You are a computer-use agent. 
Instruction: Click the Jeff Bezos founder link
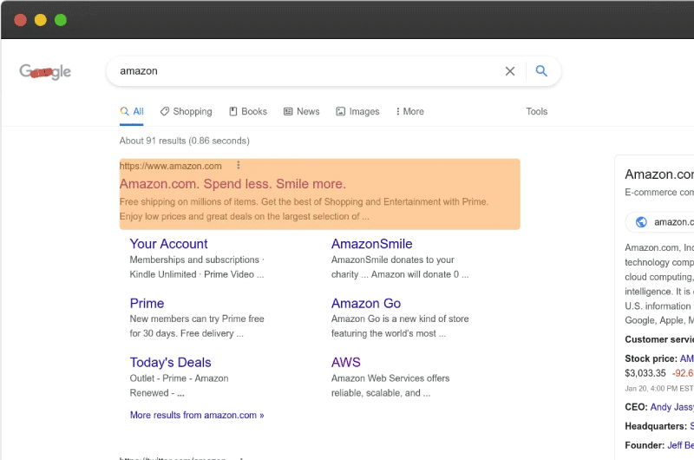(x=680, y=445)
